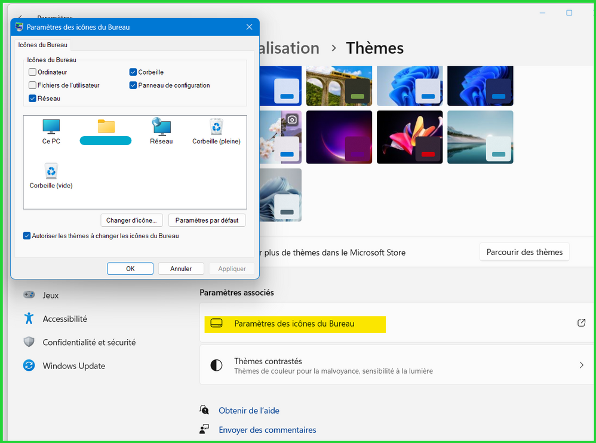Open Windows Update from the sidebar

(x=73, y=366)
